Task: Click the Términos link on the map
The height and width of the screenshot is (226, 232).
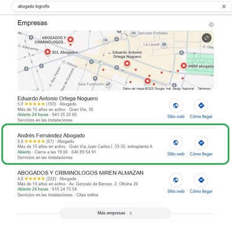Action: (204, 88)
